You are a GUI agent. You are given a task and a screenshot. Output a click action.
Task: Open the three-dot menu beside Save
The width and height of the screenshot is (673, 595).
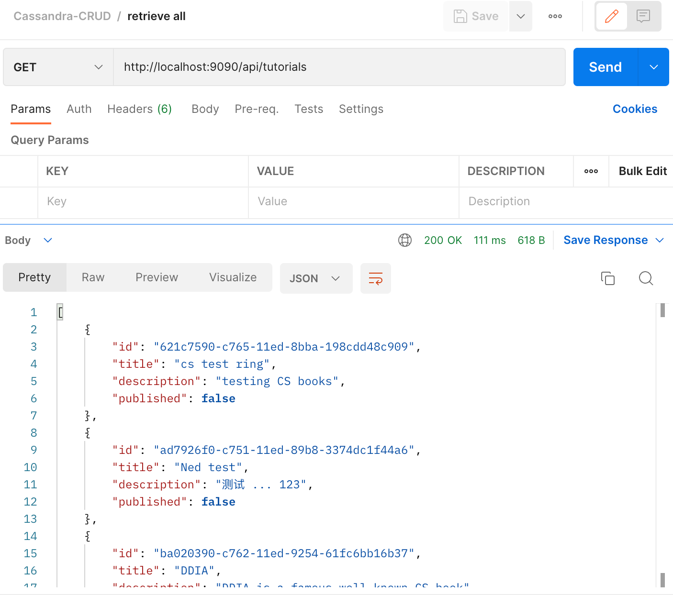point(555,16)
